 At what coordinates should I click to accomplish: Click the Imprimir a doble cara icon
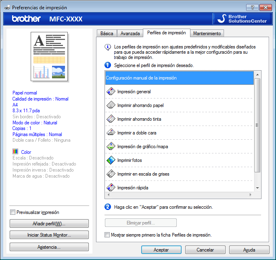coord(111,132)
